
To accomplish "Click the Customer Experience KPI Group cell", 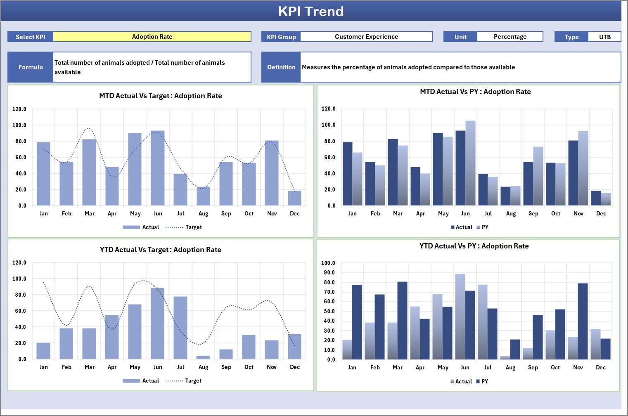I will pyautogui.click(x=366, y=37).
